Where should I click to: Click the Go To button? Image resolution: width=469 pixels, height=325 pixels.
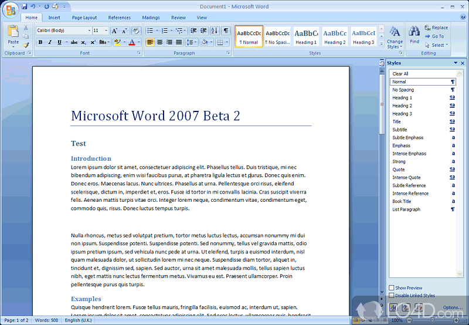434,36
